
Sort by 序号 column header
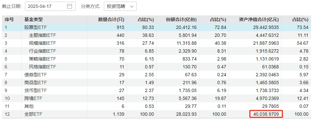point(9,19)
